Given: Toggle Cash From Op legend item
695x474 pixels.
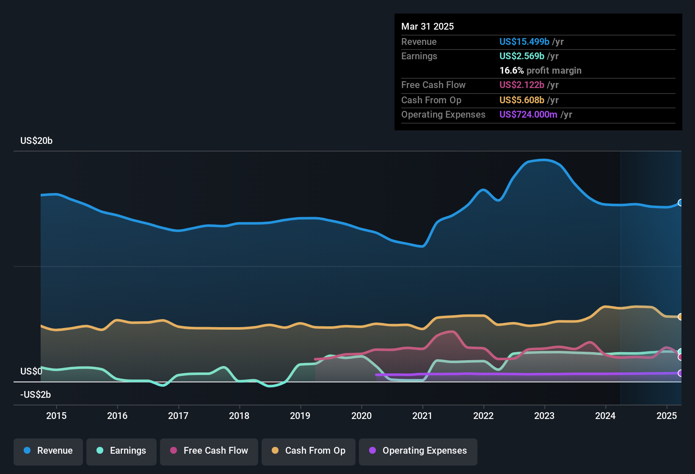Looking at the screenshot, I should click(x=308, y=451).
